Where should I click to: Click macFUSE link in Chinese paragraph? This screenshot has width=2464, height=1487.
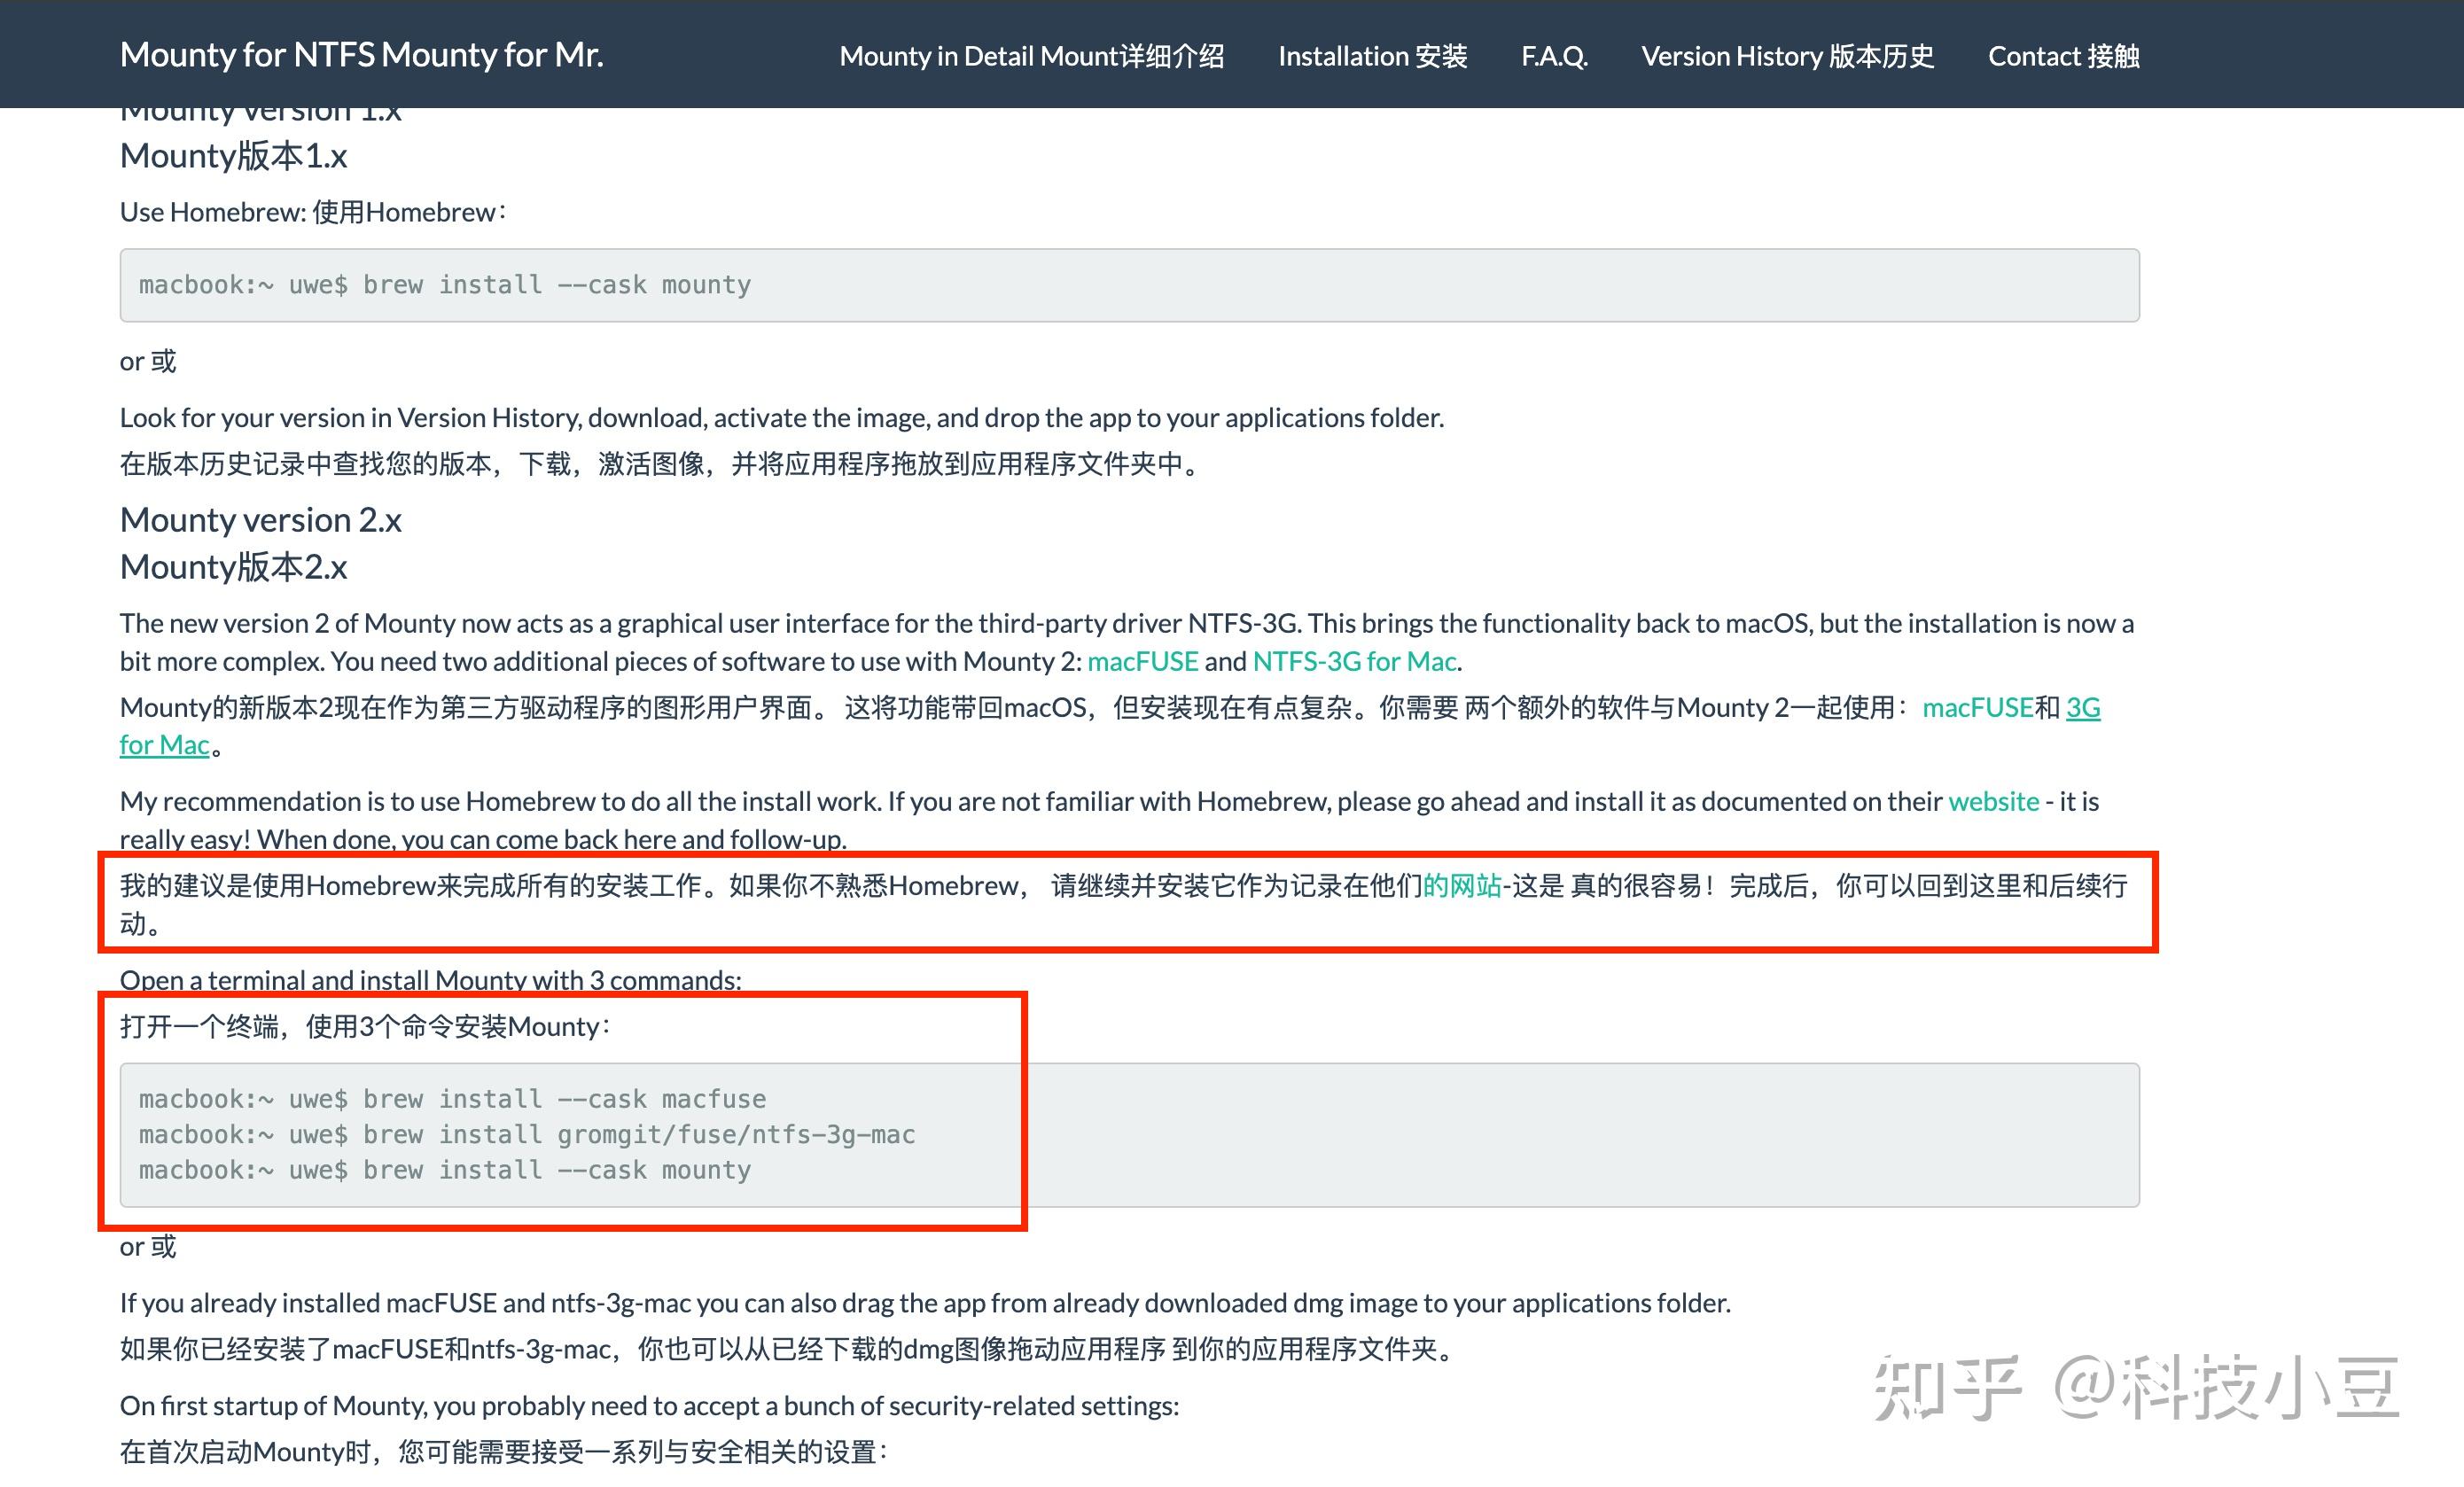[1977, 708]
